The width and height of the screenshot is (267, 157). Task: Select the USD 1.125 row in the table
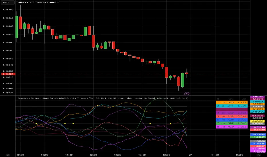[x=231, y=102]
